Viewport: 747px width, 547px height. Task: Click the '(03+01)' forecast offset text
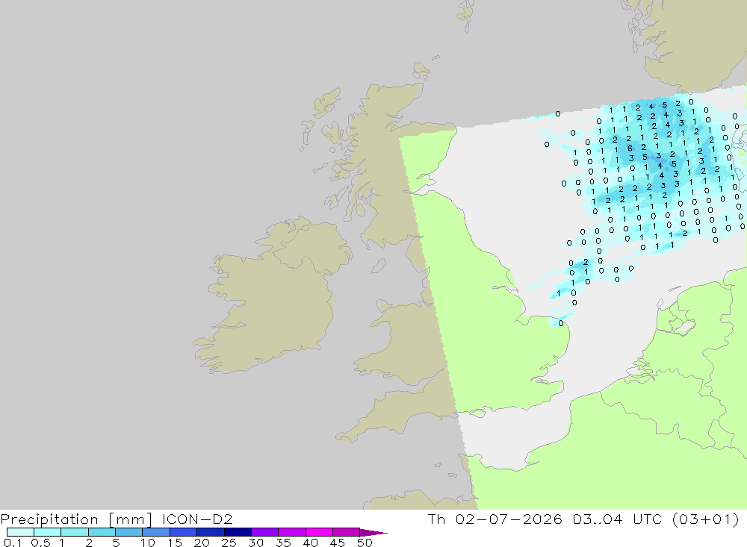706,519
